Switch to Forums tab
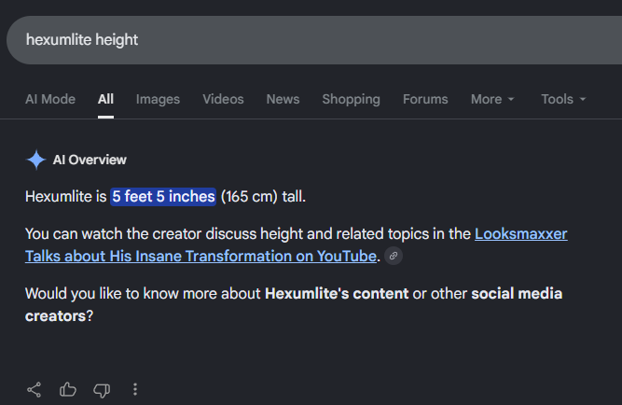Viewport: 622px width, 405px height. pos(425,99)
